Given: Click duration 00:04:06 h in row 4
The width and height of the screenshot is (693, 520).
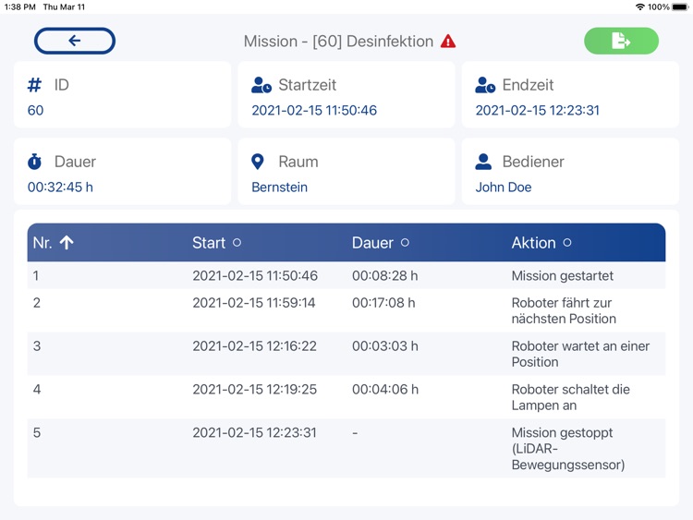Looking at the screenshot, I should coord(385,389).
